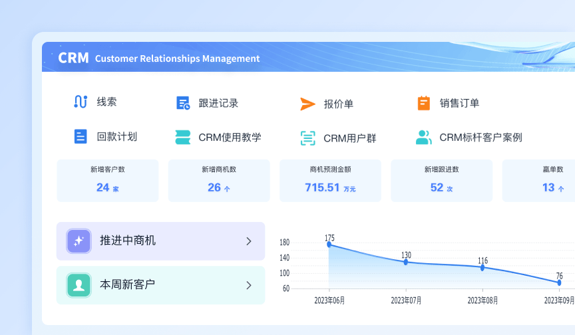Click the CRM标杆客户案例 people icon
The width and height of the screenshot is (575, 335).
(x=423, y=138)
